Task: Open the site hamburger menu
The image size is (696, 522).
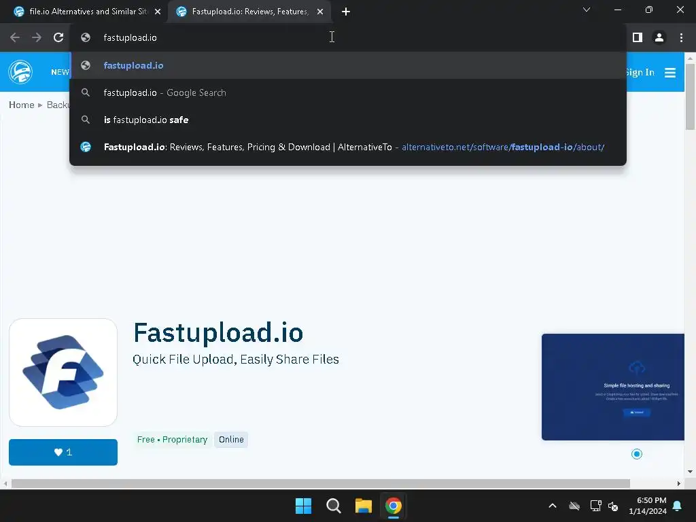Action: pos(669,72)
